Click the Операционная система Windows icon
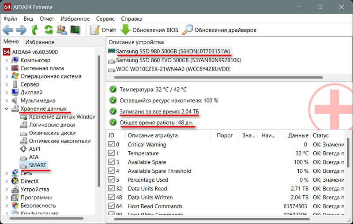 15,76
